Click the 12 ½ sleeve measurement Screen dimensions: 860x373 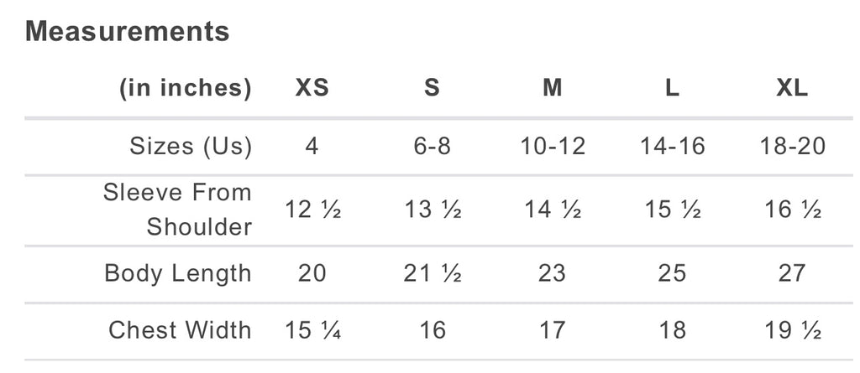tap(312, 210)
